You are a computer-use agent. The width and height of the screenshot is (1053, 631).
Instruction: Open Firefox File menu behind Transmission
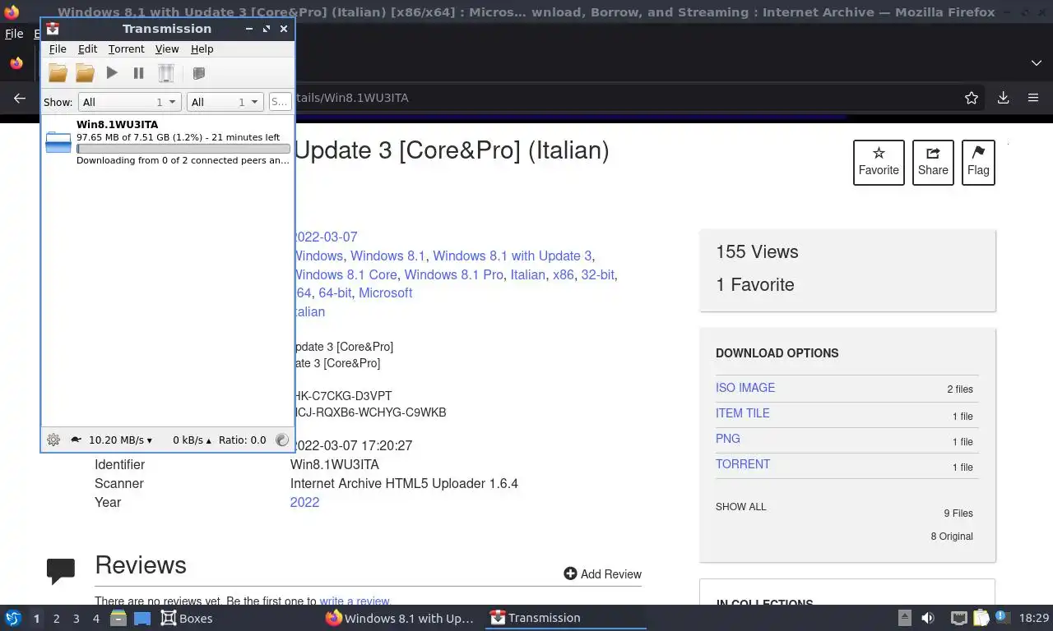point(14,34)
